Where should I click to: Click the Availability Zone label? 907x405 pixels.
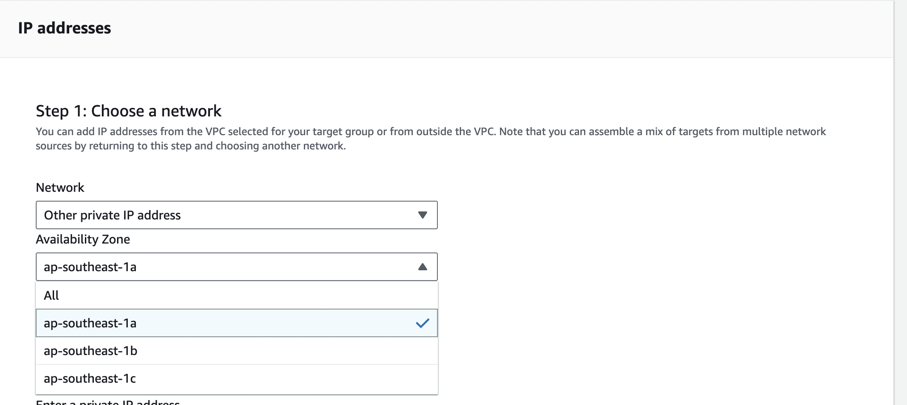point(83,240)
